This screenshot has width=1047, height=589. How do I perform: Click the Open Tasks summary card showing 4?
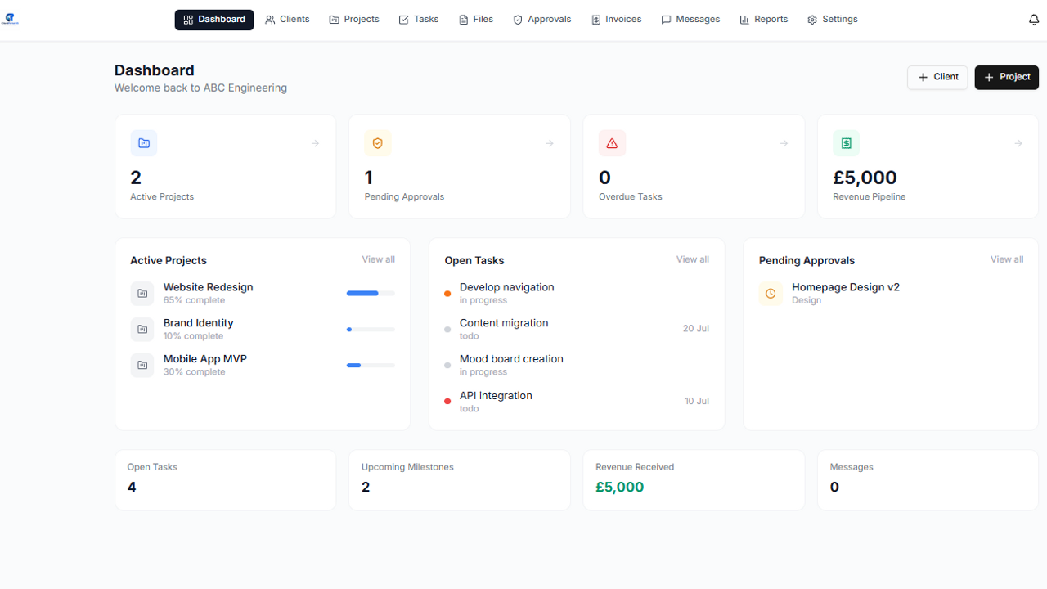(226, 479)
